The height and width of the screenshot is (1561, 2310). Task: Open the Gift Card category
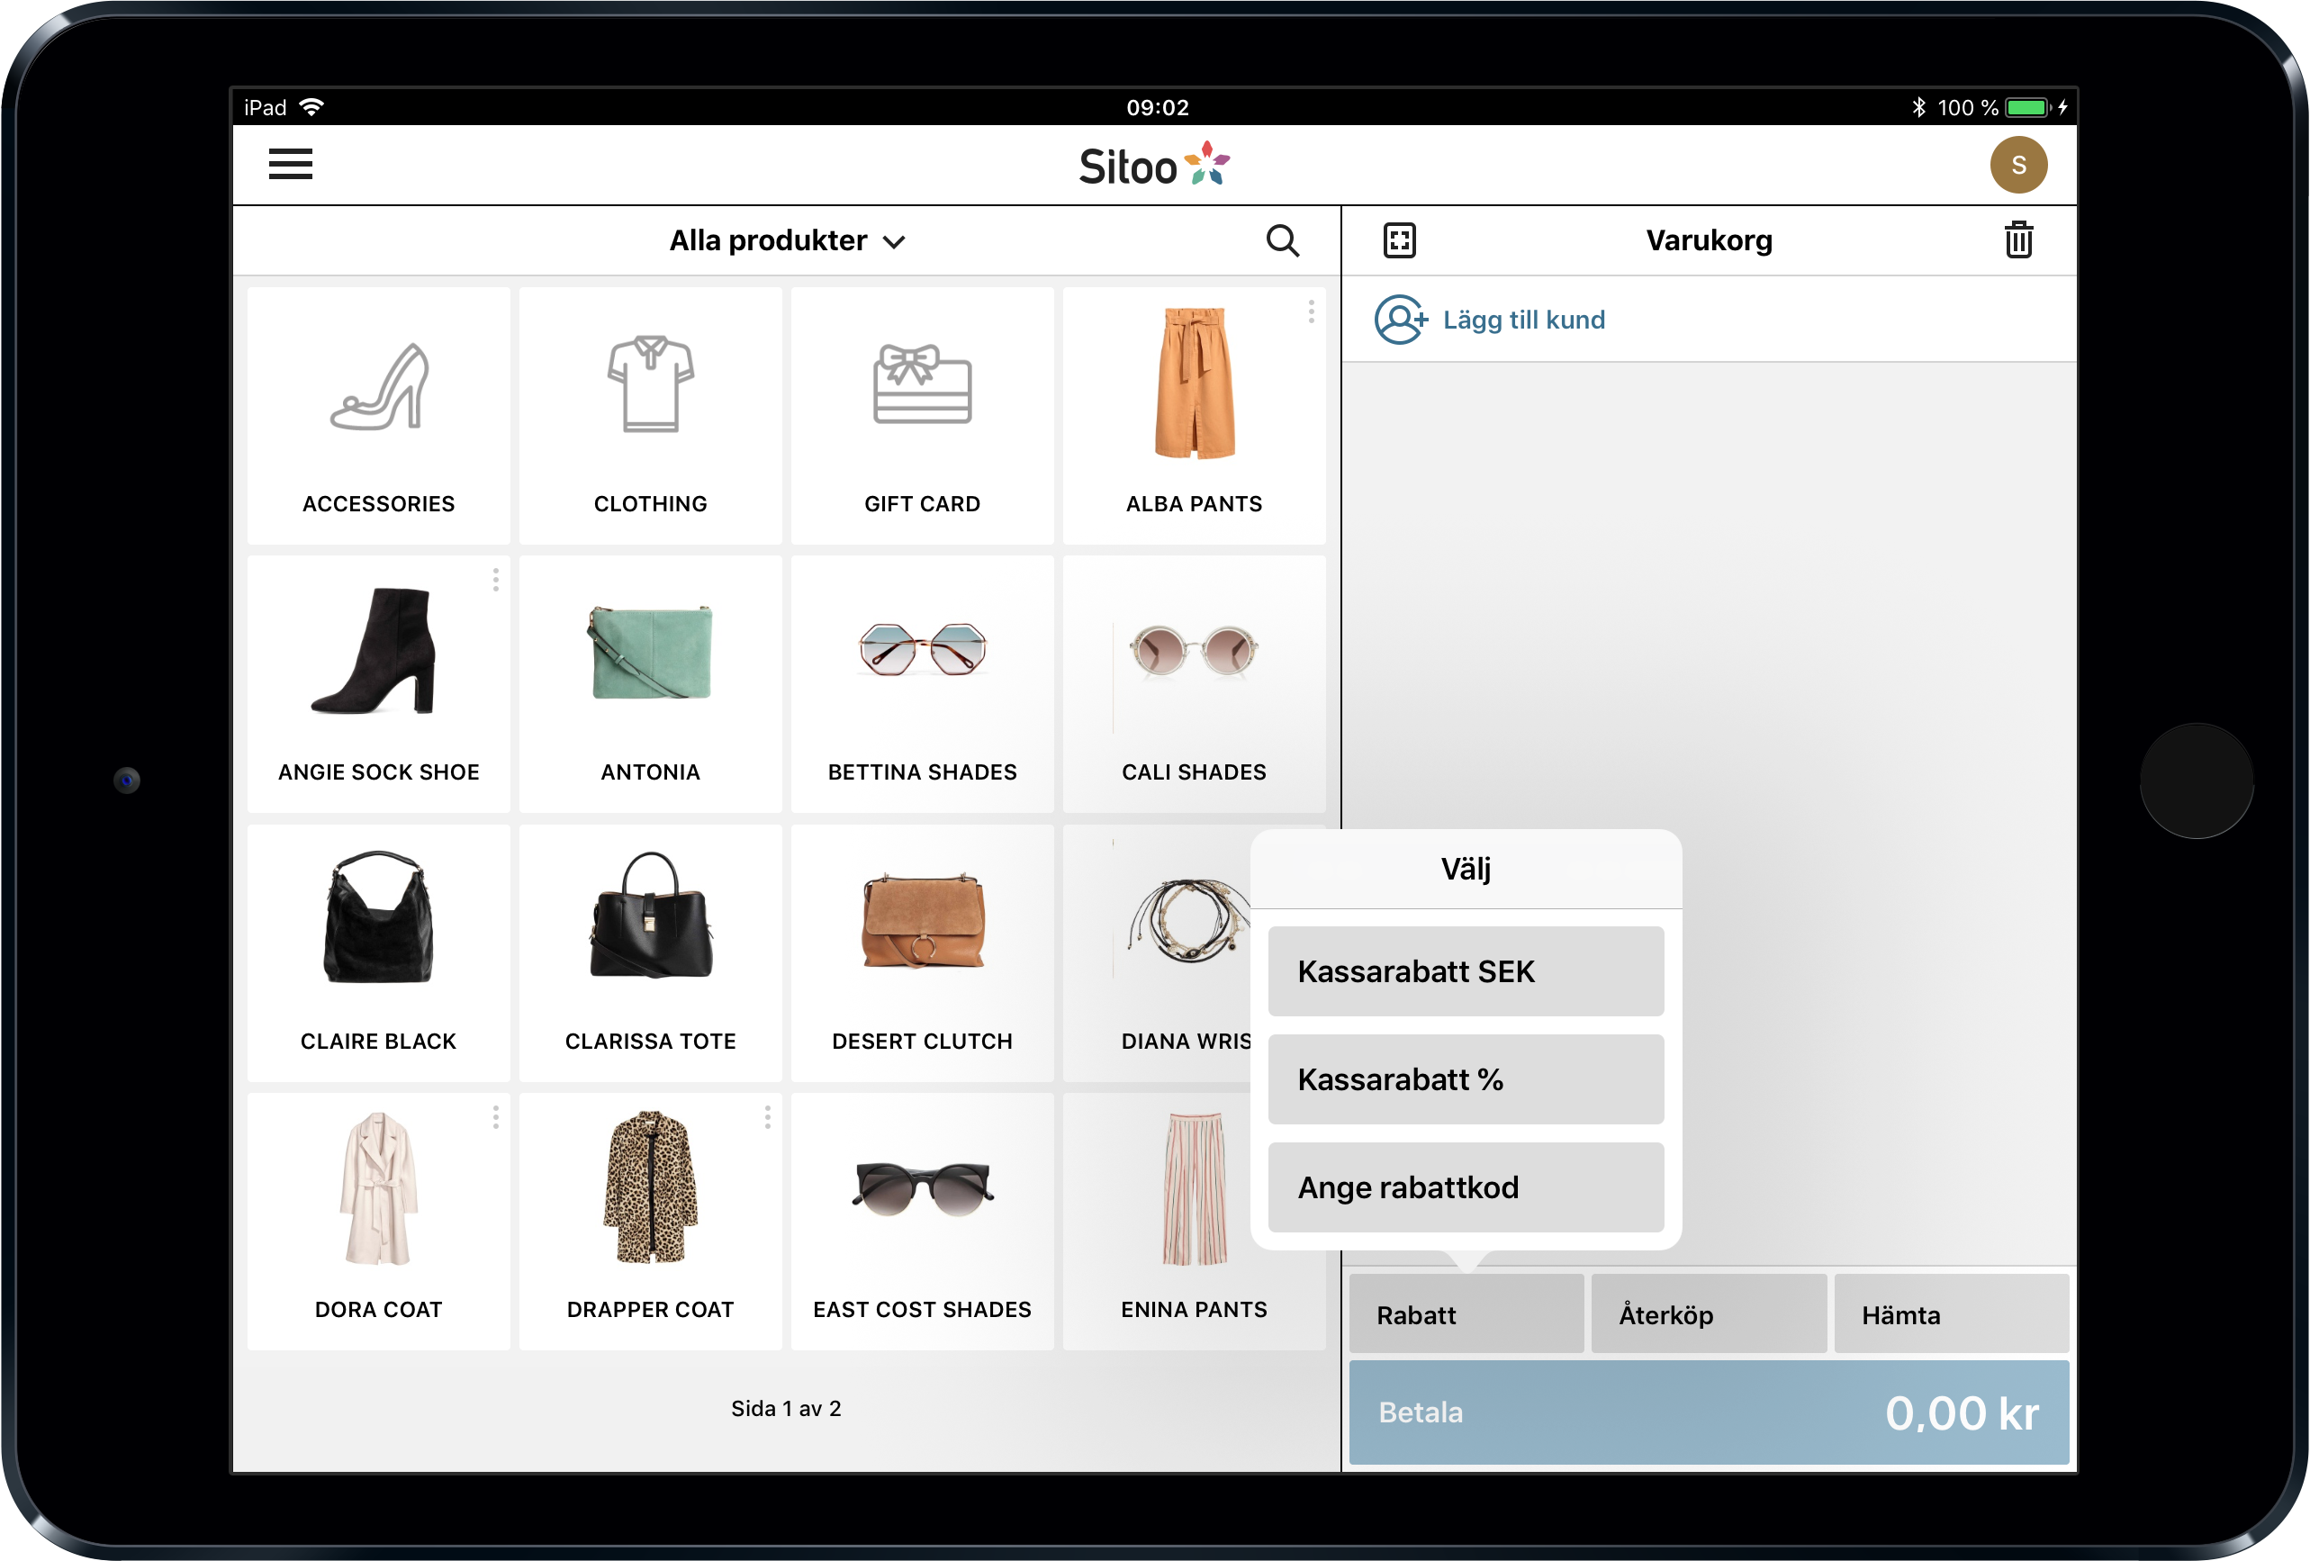(x=923, y=416)
